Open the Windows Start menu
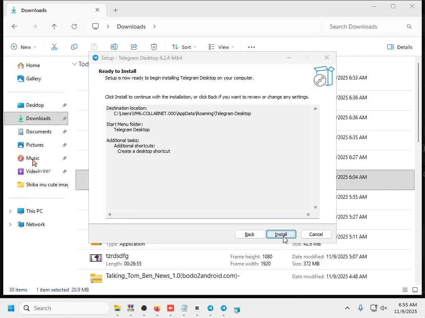425x318 pixels. click(x=11, y=308)
